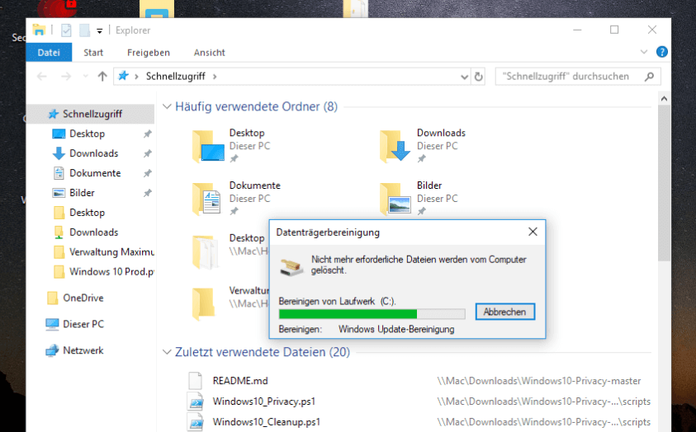Image resolution: width=696 pixels, height=432 pixels.
Task: Click the Windows10_Cleanup.ps1 script icon
Action: [x=196, y=422]
